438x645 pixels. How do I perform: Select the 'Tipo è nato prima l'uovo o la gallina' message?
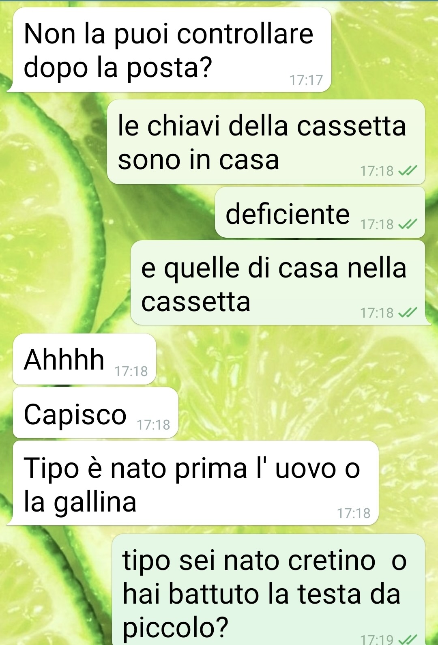tap(193, 483)
